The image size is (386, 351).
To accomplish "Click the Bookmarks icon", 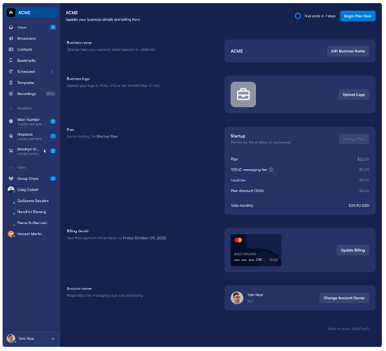I will tap(11, 60).
